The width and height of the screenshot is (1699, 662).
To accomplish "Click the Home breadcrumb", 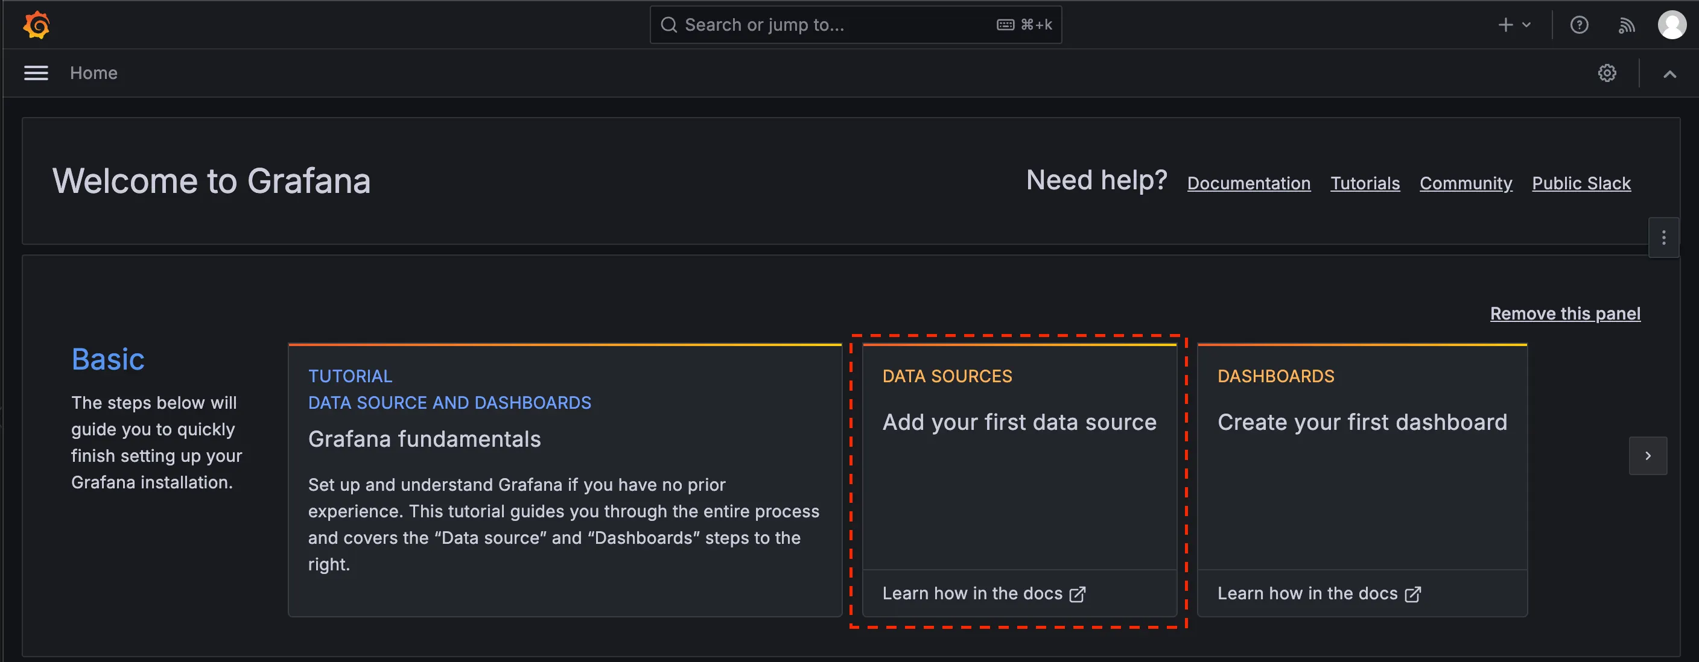I will click(94, 73).
